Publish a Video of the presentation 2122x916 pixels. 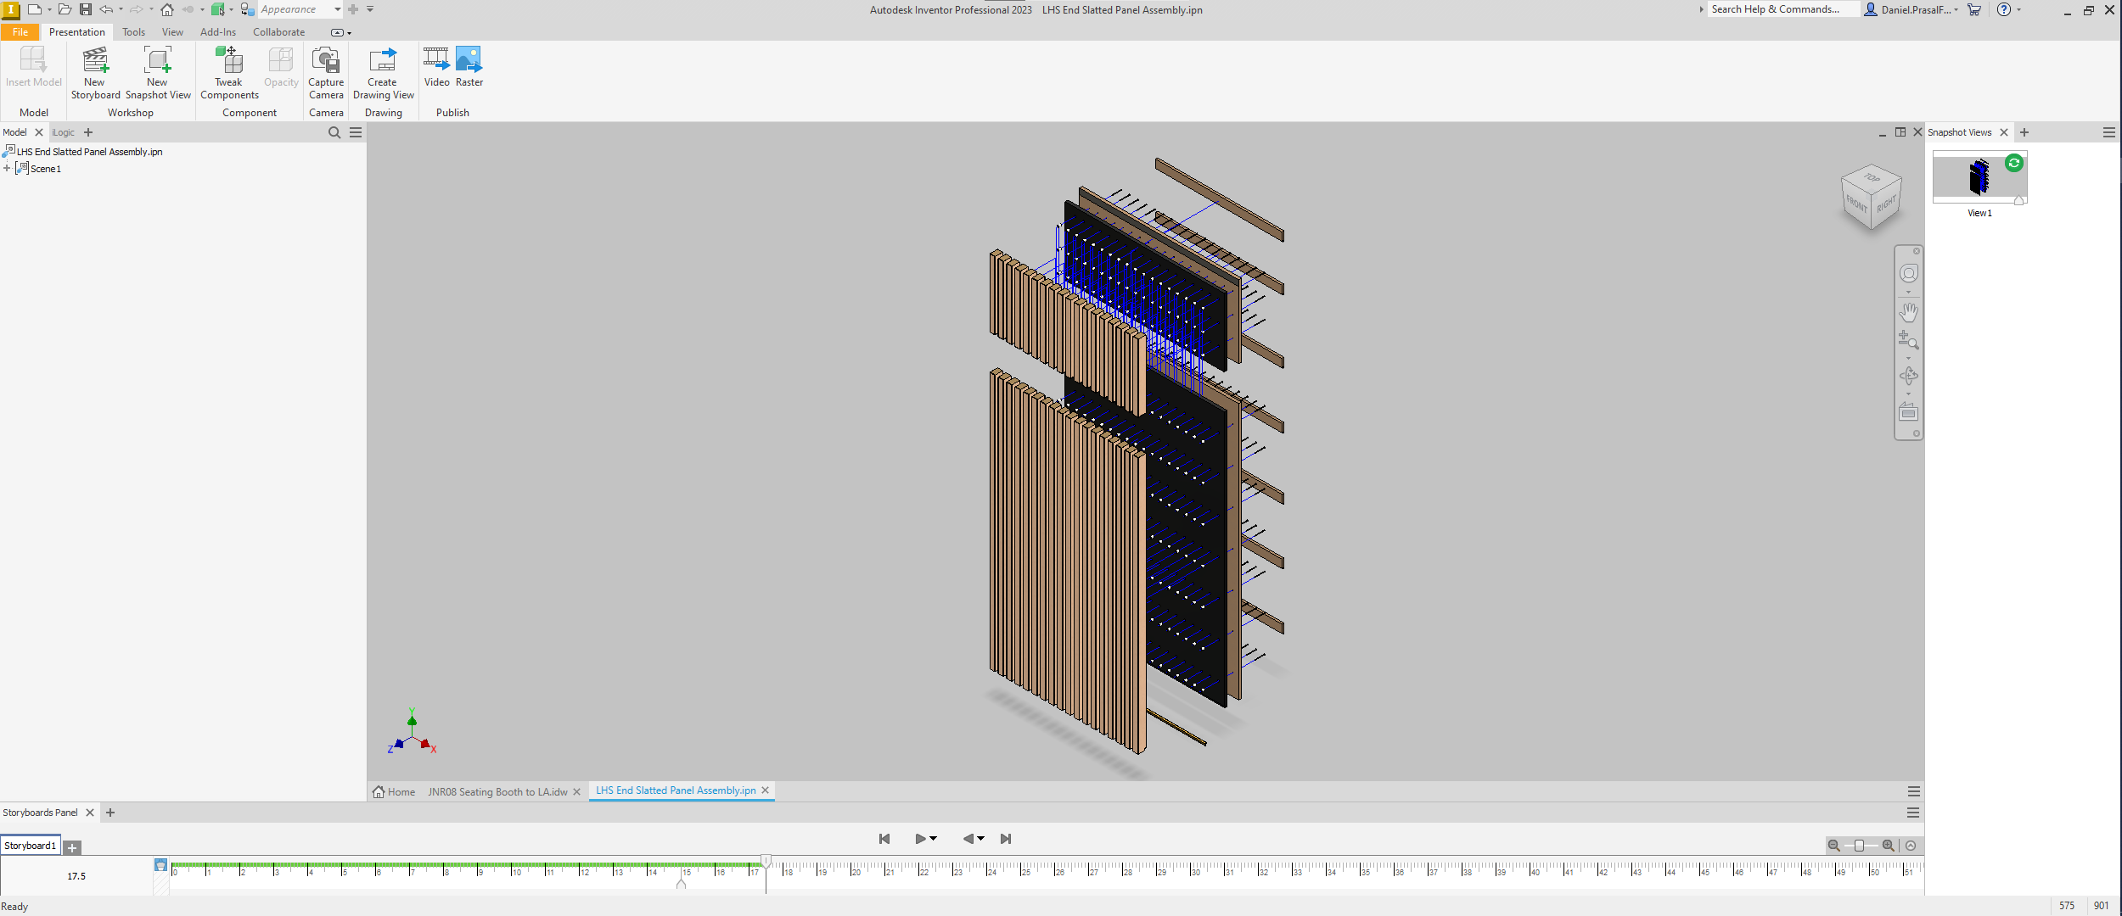click(x=435, y=66)
